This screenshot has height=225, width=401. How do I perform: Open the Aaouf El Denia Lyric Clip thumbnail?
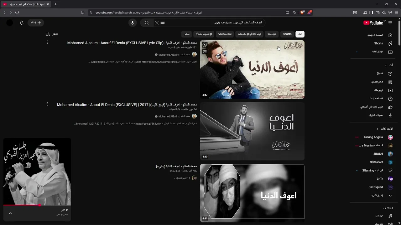click(252, 69)
